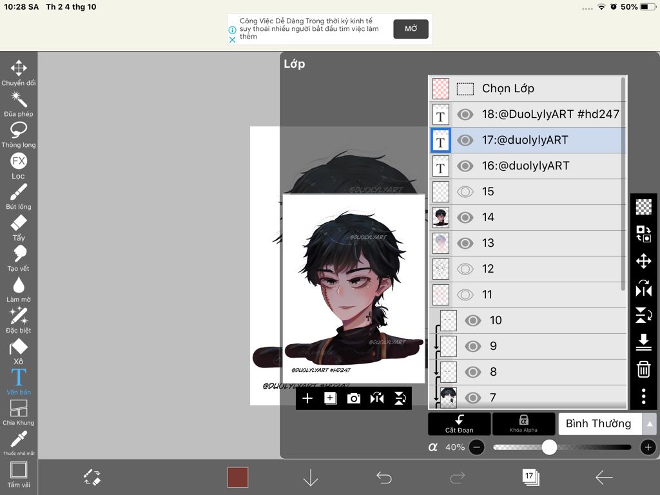This screenshot has width=660, height=495.
Task: Select layer 7 by its thumbnail
Action: [449, 397]
